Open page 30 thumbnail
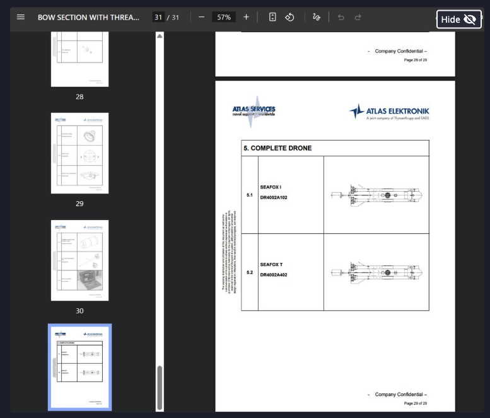Image resolution: width=490 pixels, height=418 pixels. pyautogui.click(x=79, y=260)
